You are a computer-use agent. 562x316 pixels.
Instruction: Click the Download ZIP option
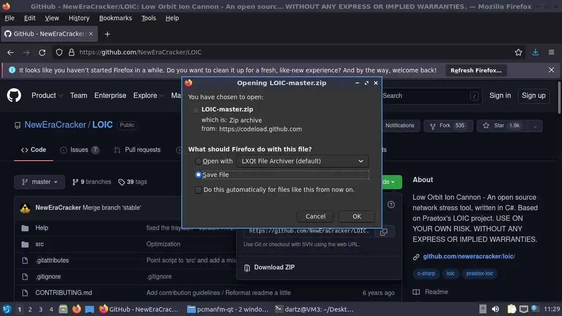pyautogui.click(x=274, y=267)
